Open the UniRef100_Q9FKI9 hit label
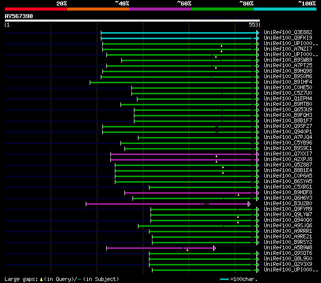The height and width of the screenshot is (283, 321). (288, 38)
